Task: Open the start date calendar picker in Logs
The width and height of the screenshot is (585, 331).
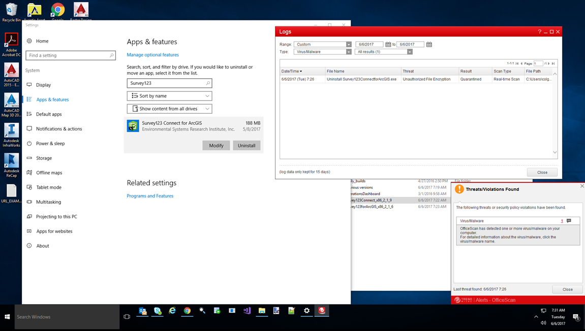Action: 388,44
